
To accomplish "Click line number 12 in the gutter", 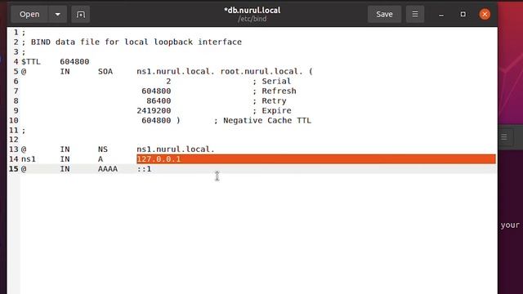I will pos(14,140).
